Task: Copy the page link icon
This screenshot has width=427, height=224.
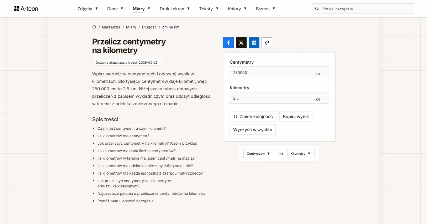Action: click(x=267, y=43)
